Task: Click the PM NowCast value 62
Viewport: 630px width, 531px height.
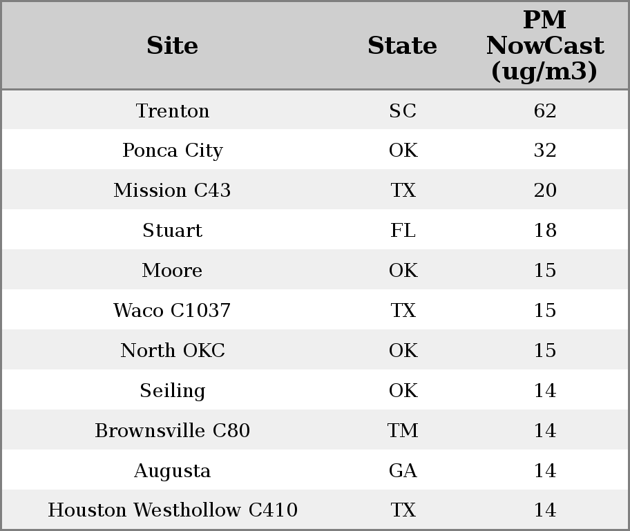Action: [x=545, y=111]
